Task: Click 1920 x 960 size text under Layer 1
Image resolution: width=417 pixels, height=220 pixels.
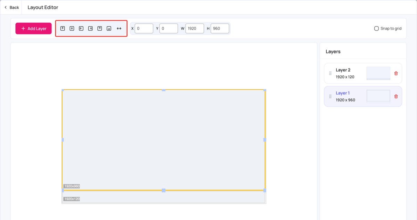Action: (x=345, y=100)
